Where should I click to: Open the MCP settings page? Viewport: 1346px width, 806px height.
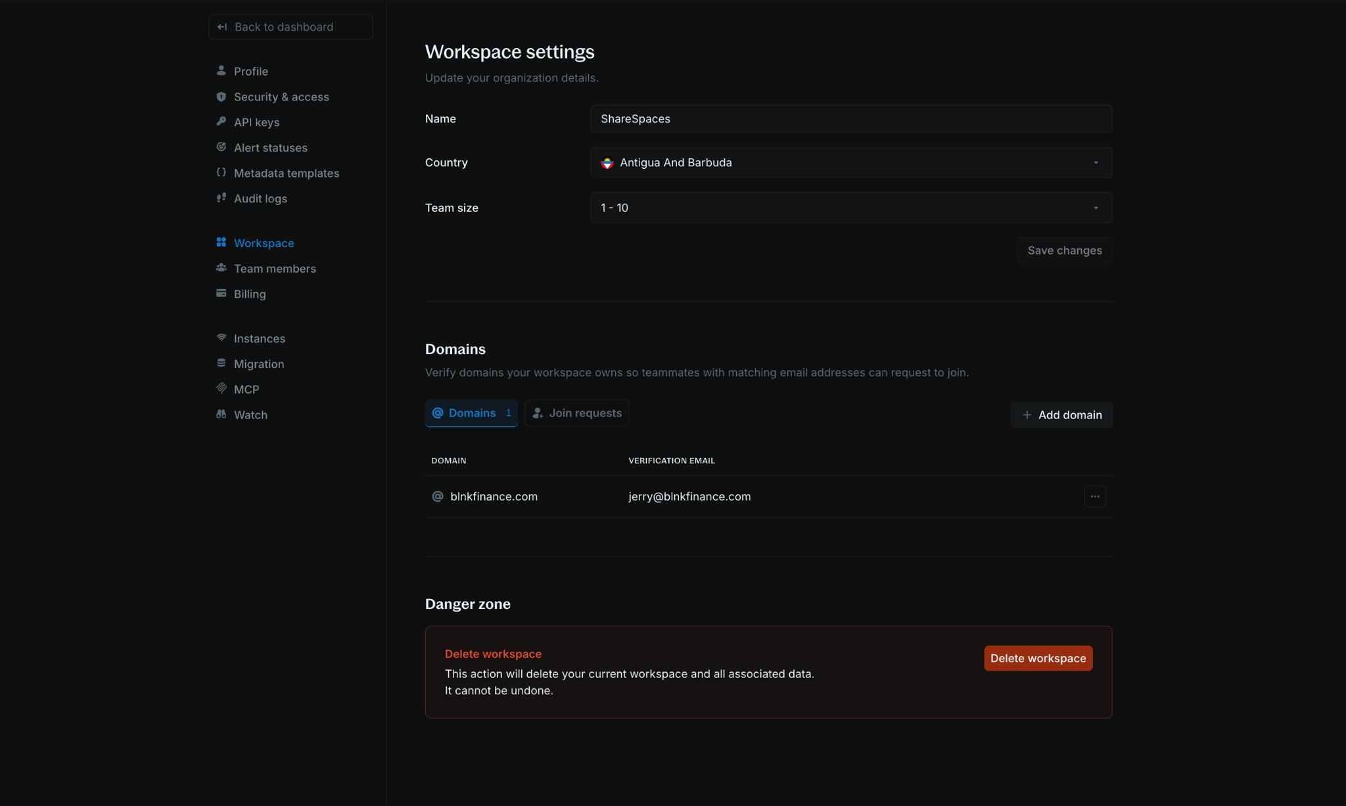246,390
